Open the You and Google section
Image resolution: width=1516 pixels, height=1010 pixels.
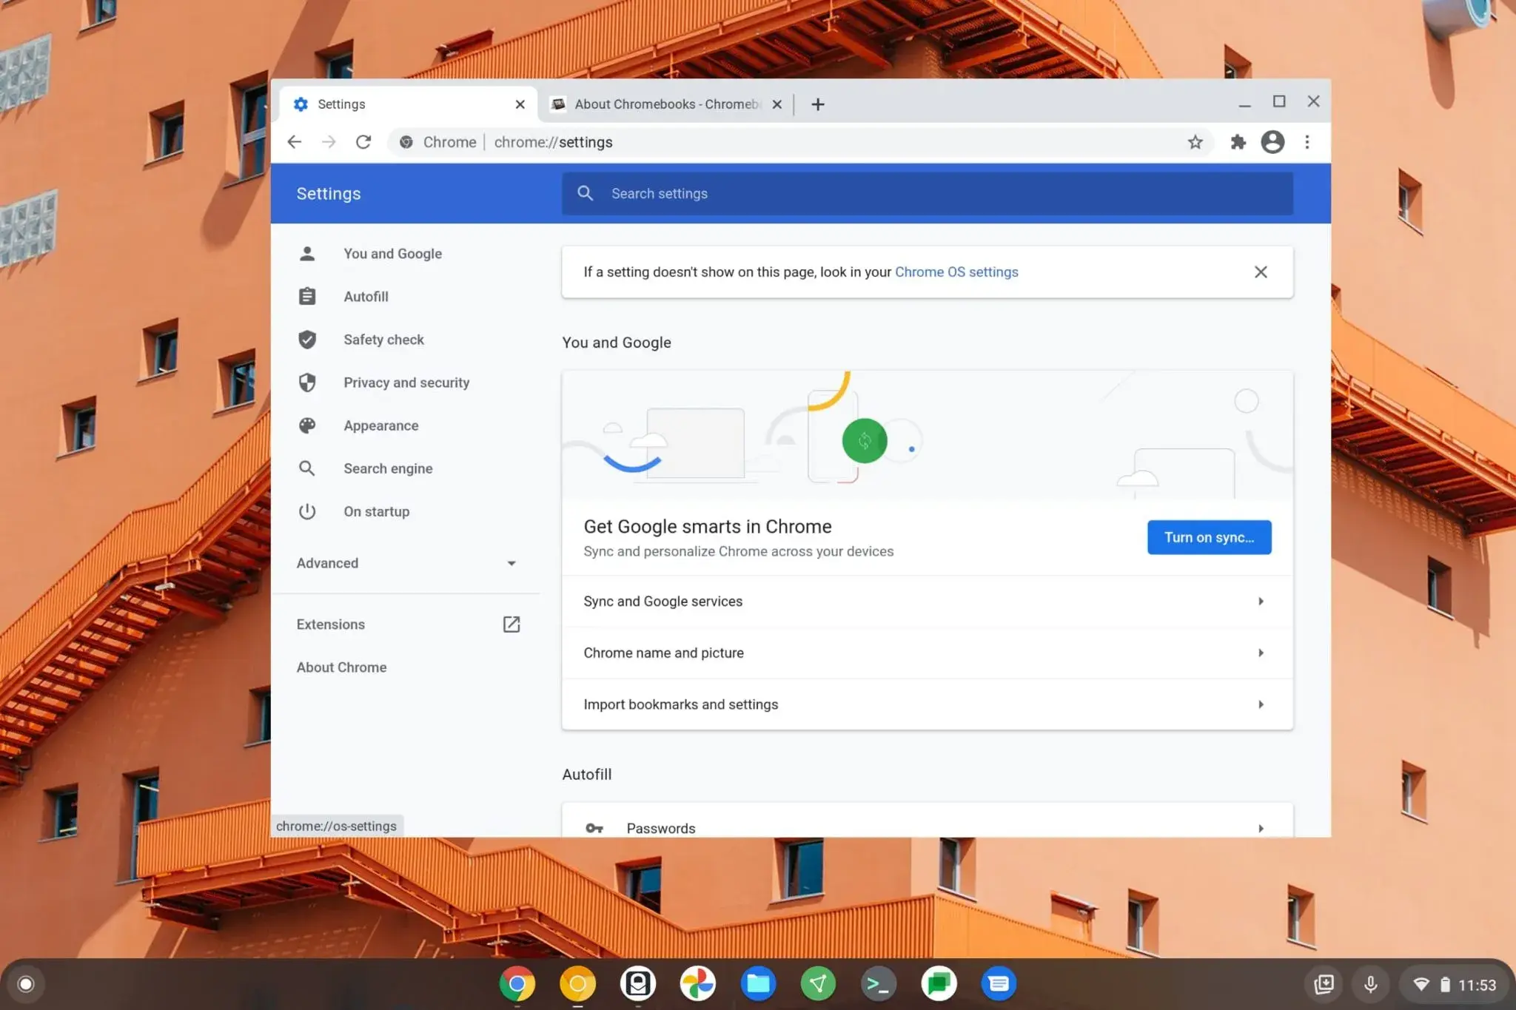(x=392, y=254)
